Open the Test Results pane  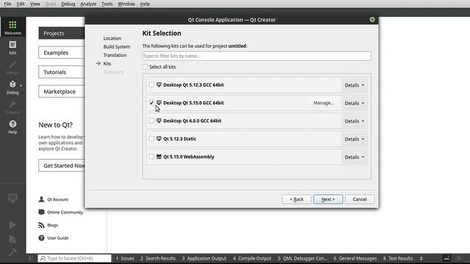coord(398,258)
